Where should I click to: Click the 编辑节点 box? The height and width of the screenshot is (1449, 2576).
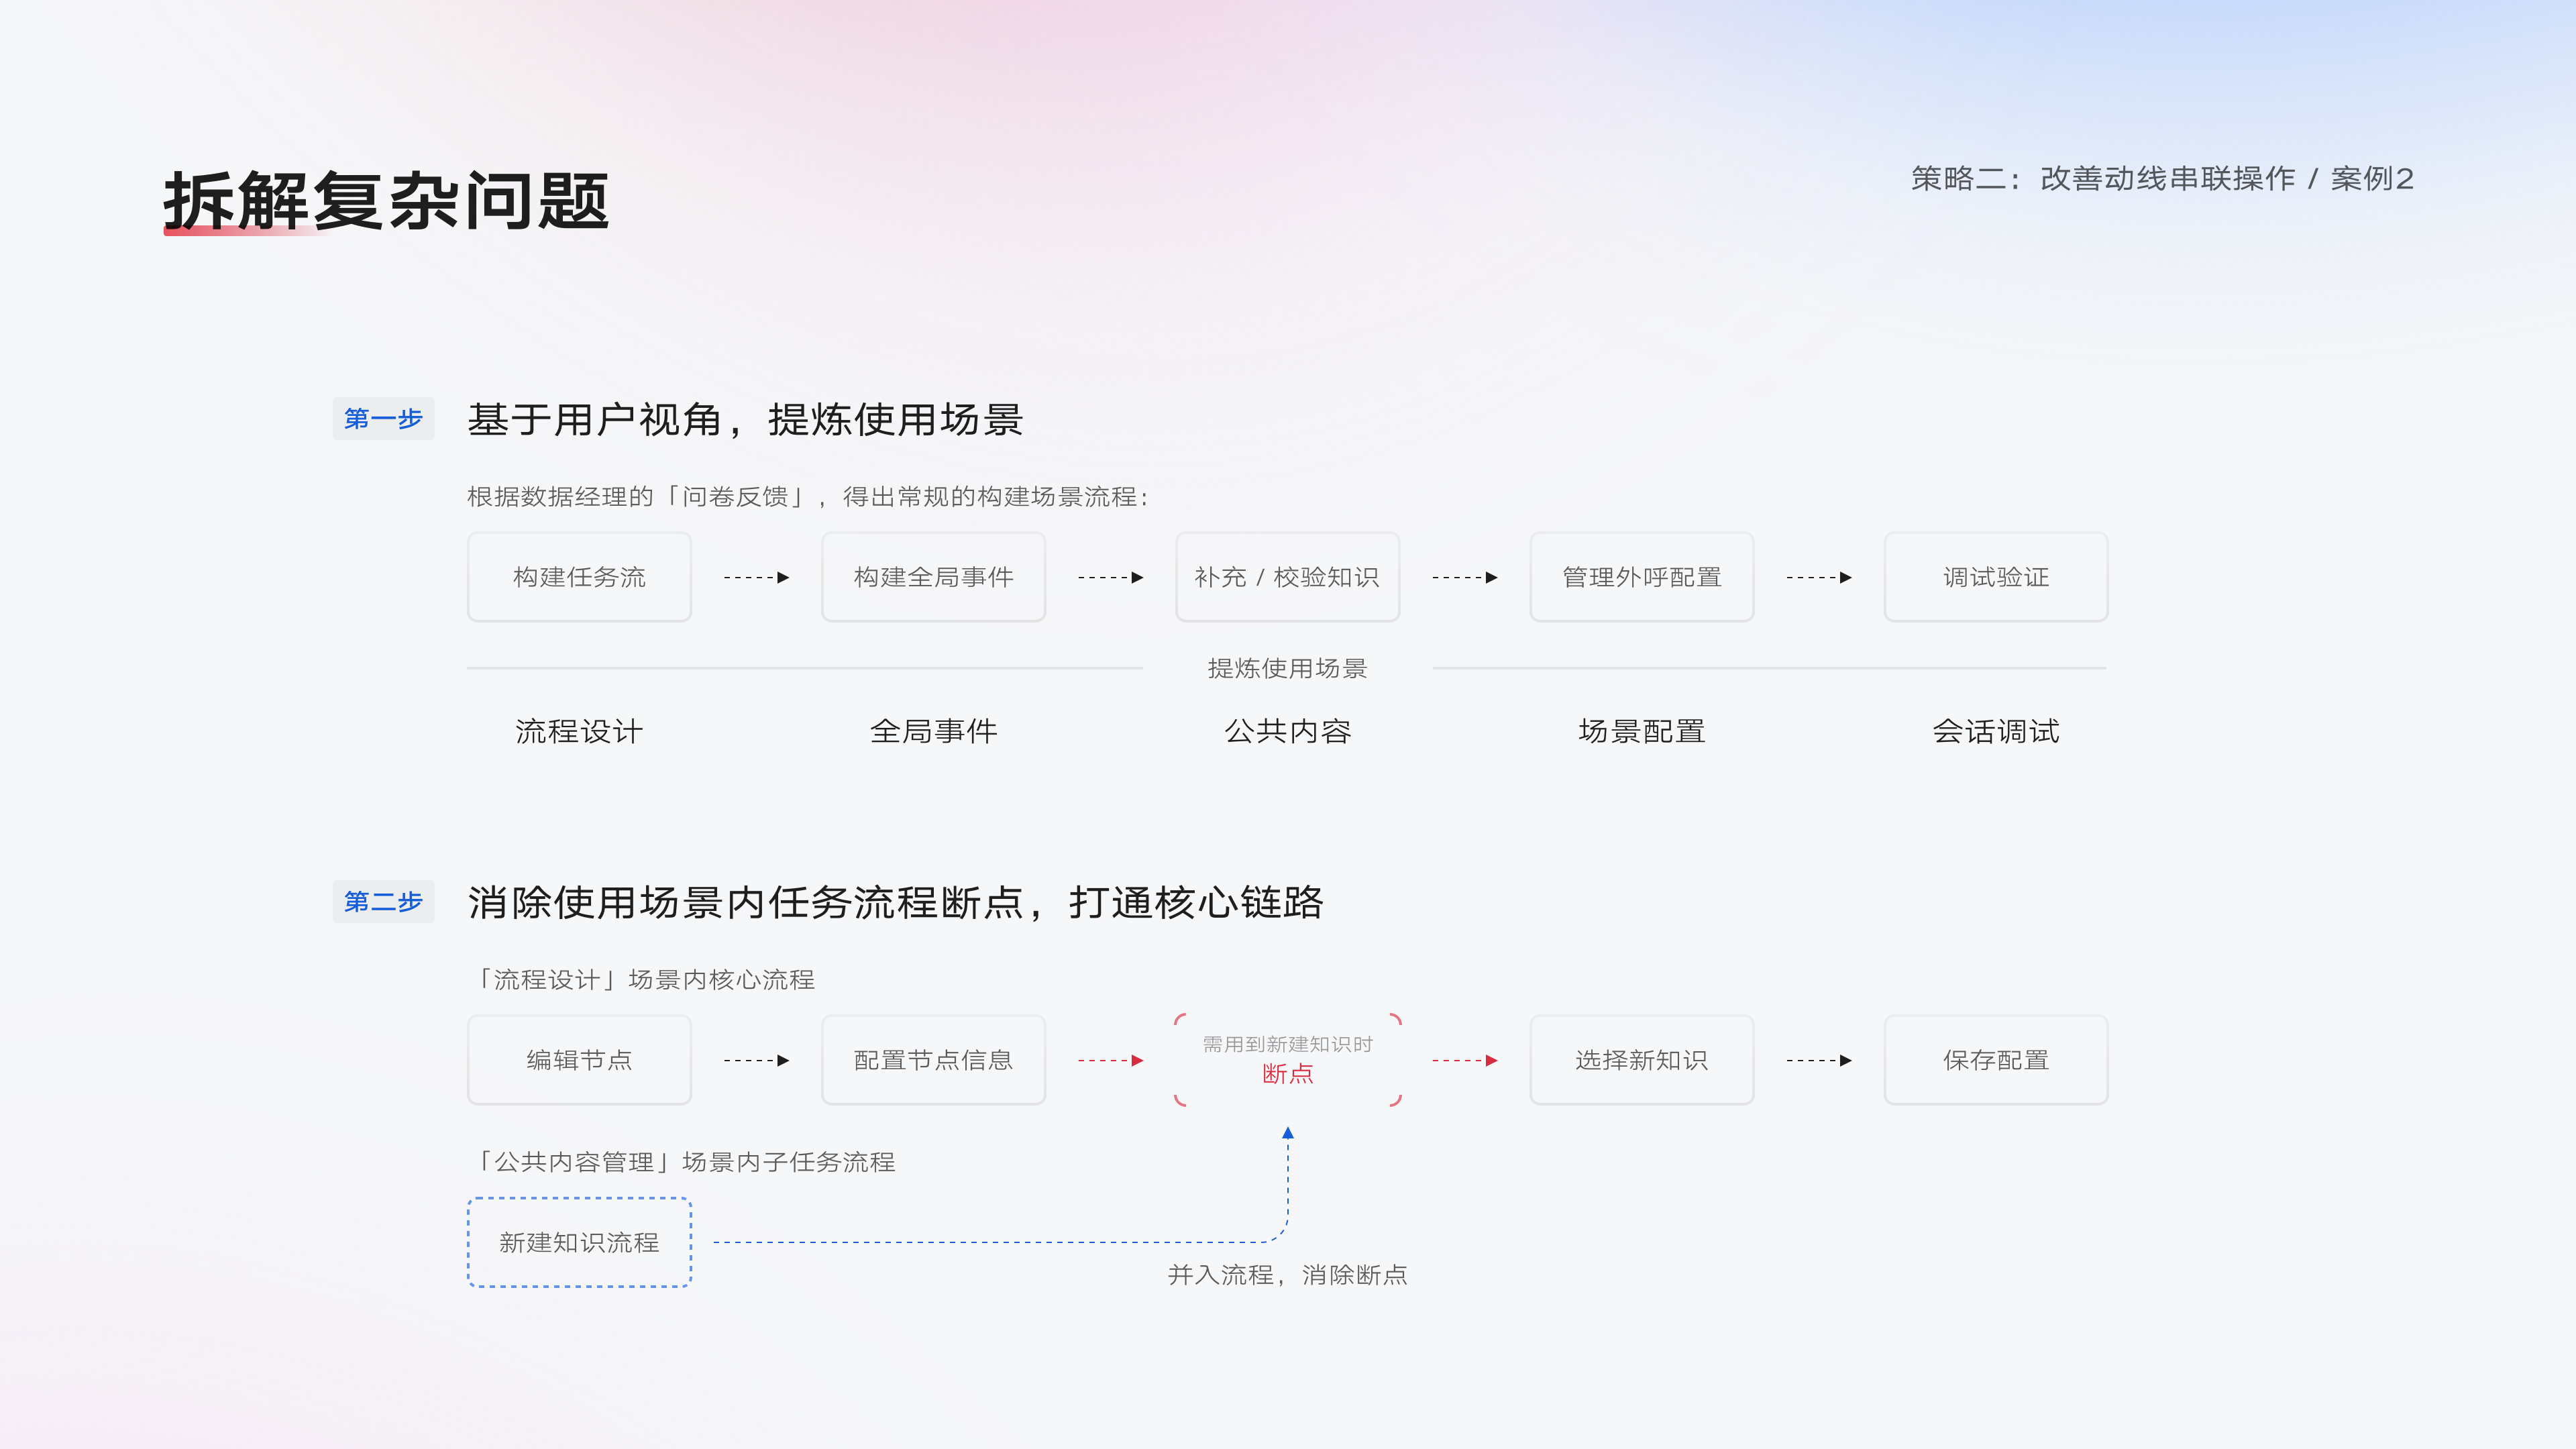point(579,1060)
